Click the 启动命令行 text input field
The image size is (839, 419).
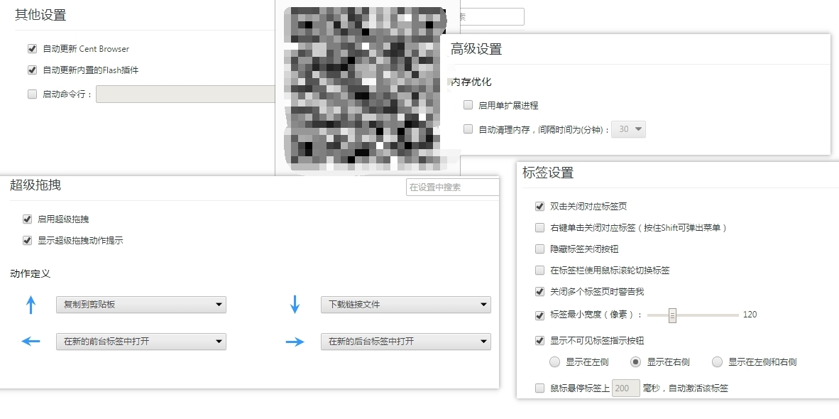pos(185,94)
